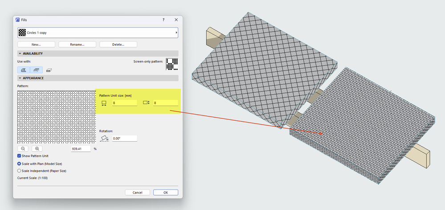Click the New... button
The image size is (445, 210).
pyautogui.click(x=37, y=44)
